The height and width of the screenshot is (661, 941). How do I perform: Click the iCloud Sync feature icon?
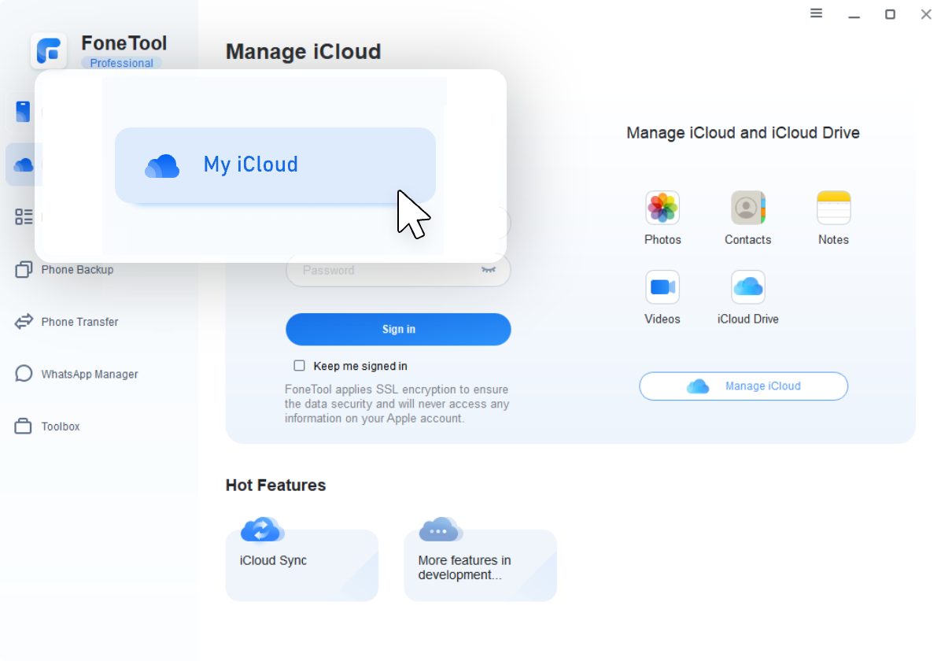coord(262,530)
